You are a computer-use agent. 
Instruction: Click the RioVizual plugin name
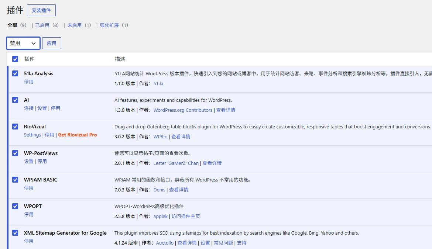click(x=35, y=127)
